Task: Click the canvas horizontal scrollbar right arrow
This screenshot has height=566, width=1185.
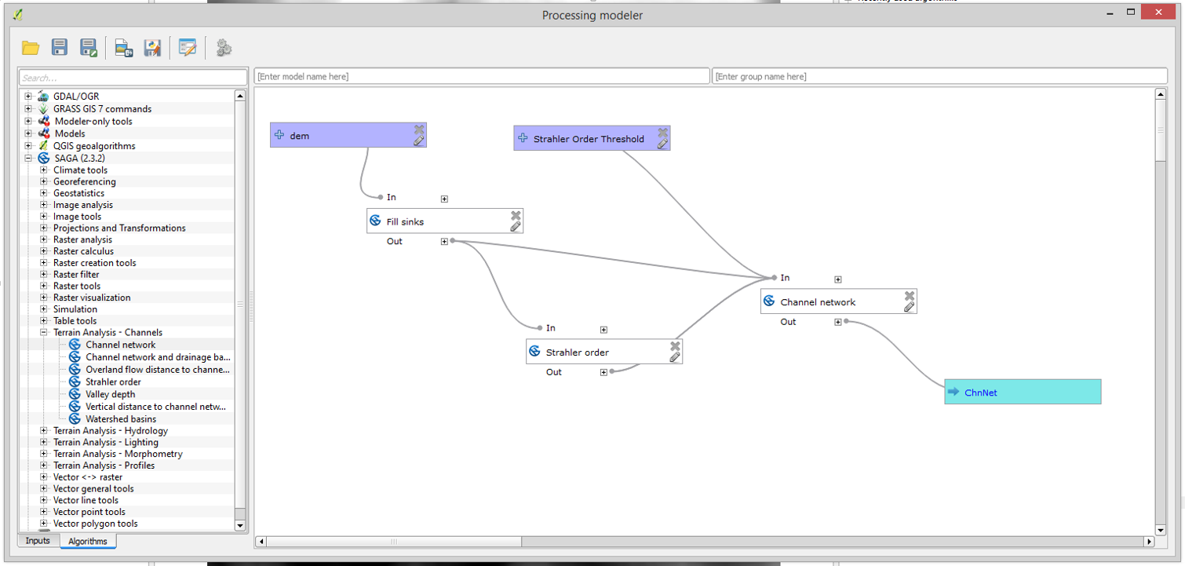Action: coord(1149,542)
